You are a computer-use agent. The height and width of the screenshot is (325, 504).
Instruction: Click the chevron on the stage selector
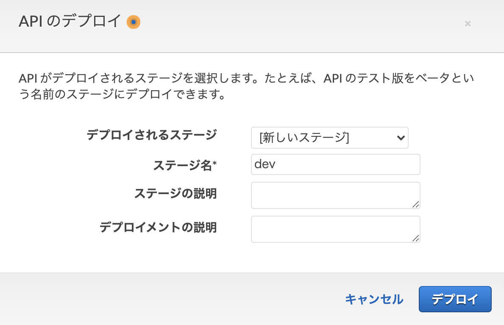click(401, 138)
